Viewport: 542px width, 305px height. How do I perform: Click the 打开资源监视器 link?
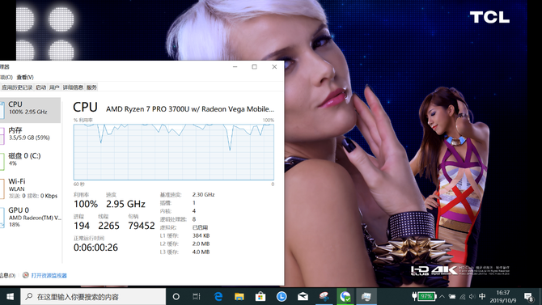coord(49,276)
